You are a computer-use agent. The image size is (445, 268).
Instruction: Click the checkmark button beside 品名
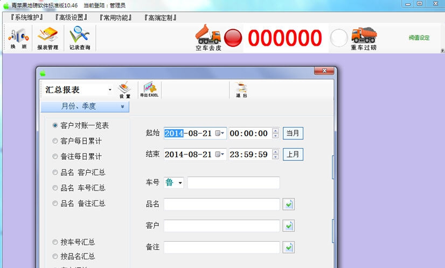point(289,204)
